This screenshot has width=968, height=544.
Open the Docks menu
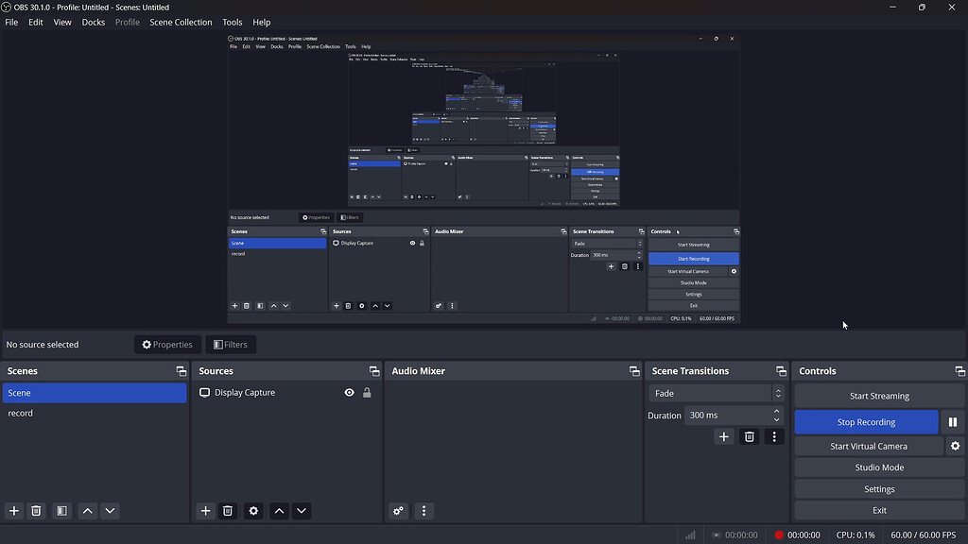[x=93, y=22]
